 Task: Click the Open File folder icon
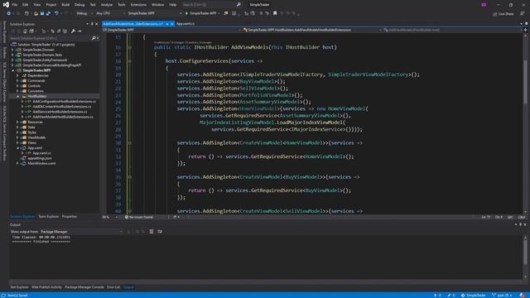click(x=36, y=13)
